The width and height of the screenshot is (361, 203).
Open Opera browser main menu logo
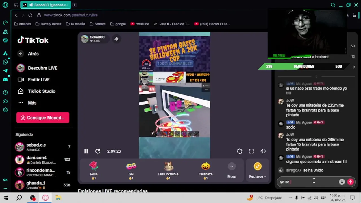click(5, 5)
